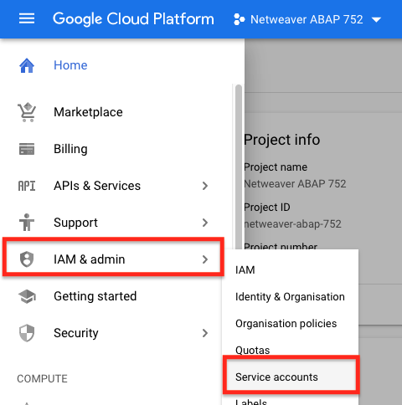Choose IAM from the submenu
This screenshot has height=405, width=402.
point(245,270)
